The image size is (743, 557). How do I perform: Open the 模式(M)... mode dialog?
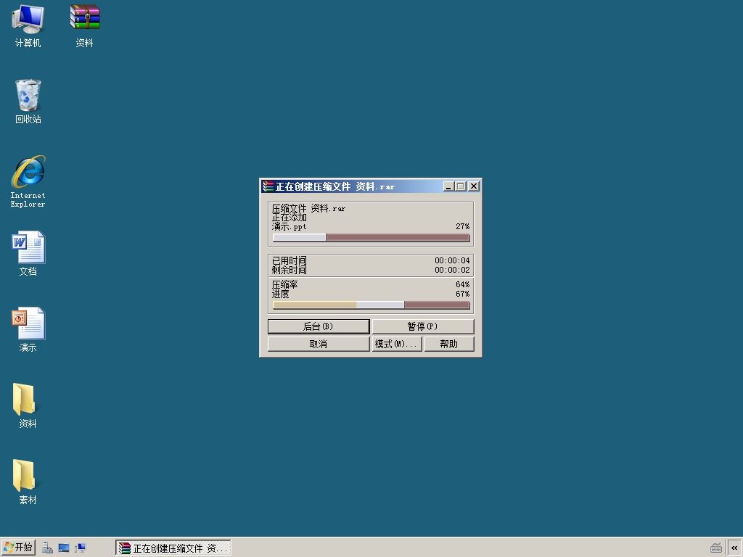[x=397, y=344]
